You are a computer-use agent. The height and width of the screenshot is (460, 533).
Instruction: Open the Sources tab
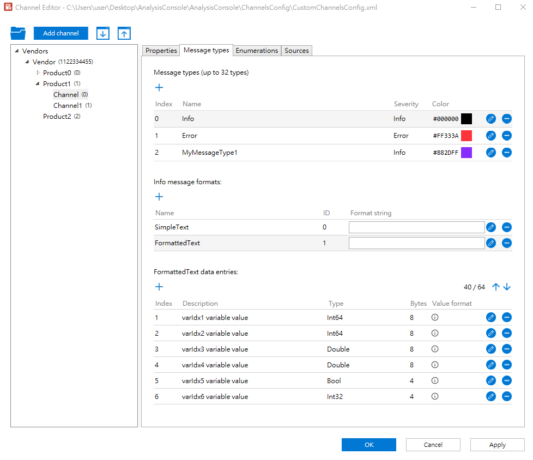pos(296,51)
